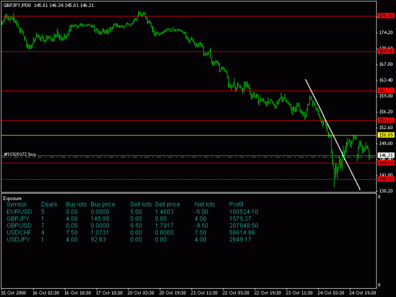
Task: Click the 15 Oct 2008 time axis label
Action: point(13,293)
